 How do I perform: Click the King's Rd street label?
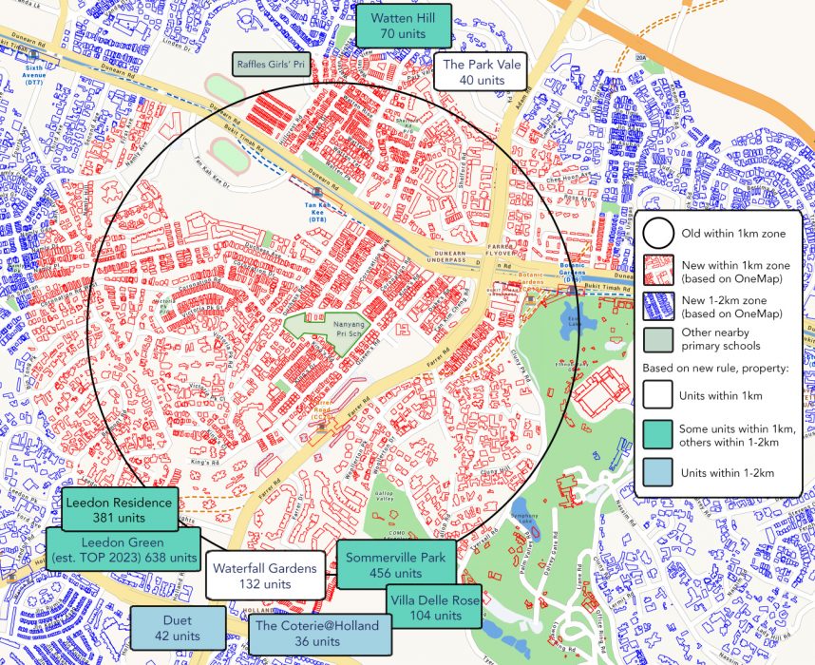[205, 462]
